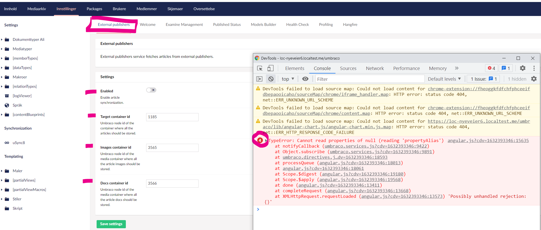541x230 pixels.
Task: Toggle the device toolbar icon in DevTools
Action: 270,68
